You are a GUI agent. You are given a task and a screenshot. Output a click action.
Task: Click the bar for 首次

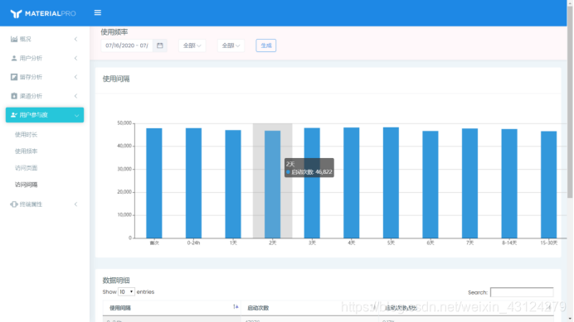154,183
